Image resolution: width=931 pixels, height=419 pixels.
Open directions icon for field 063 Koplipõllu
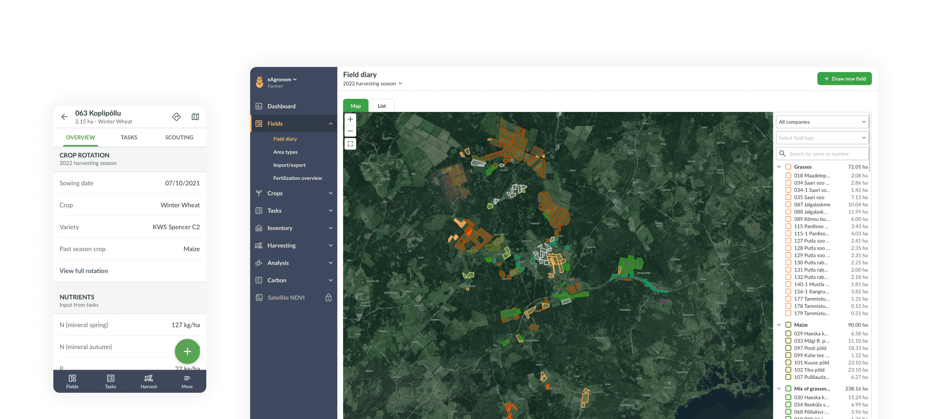coord(177,117)
